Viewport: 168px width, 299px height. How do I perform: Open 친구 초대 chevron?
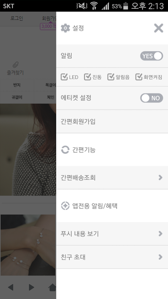pyautogui.click(x=112, y=257)
